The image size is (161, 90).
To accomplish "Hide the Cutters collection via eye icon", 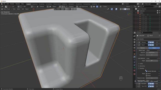I will tap(159, 13).
